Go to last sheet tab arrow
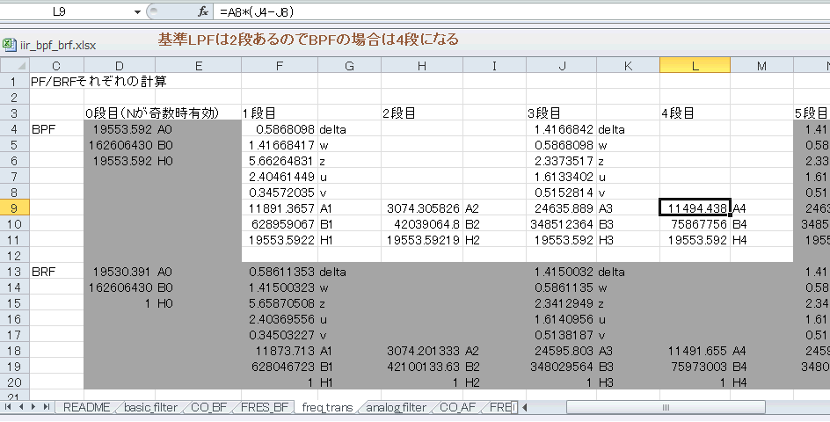This screenshot has width=830, height=422. click(x=47, y=407)
